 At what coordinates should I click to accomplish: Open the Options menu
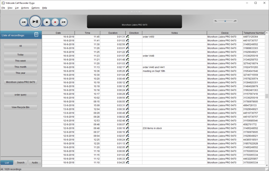click(x=35, y=8)
